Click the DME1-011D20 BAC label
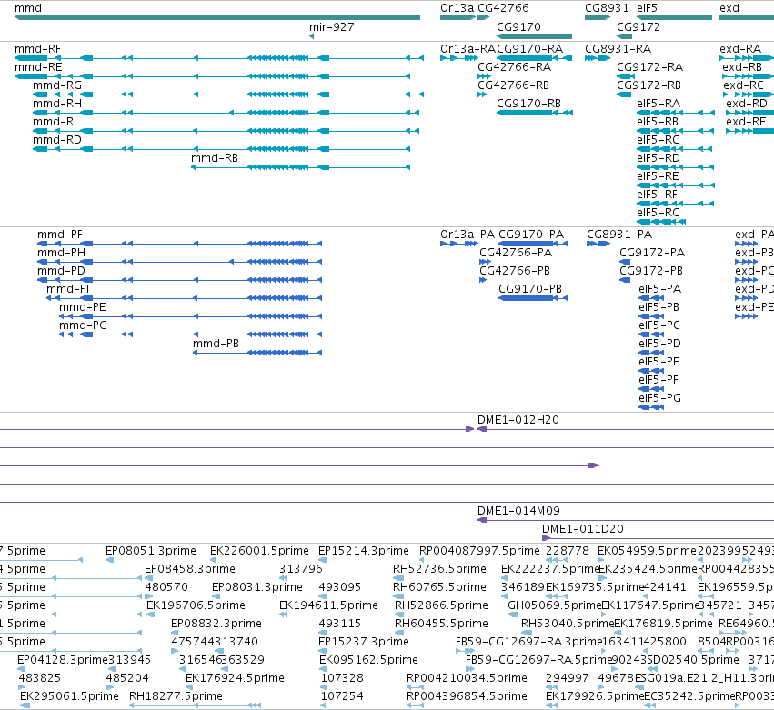774x710 pixels. click(x=583, y=529)
